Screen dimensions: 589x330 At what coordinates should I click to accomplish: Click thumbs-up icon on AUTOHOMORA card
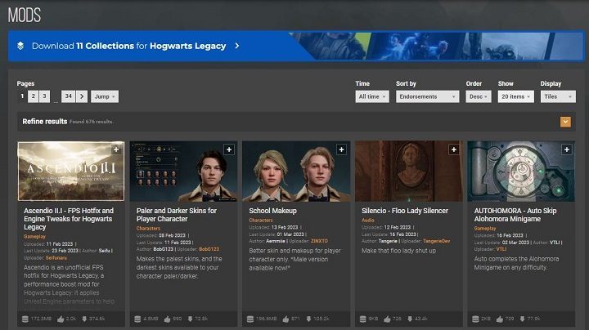pyautogui.click(x=500, y=319)
